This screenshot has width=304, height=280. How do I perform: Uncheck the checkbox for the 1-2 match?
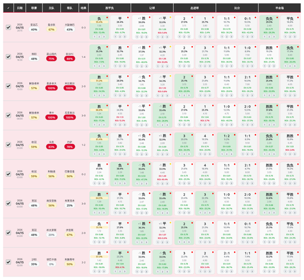coord(9,145)
